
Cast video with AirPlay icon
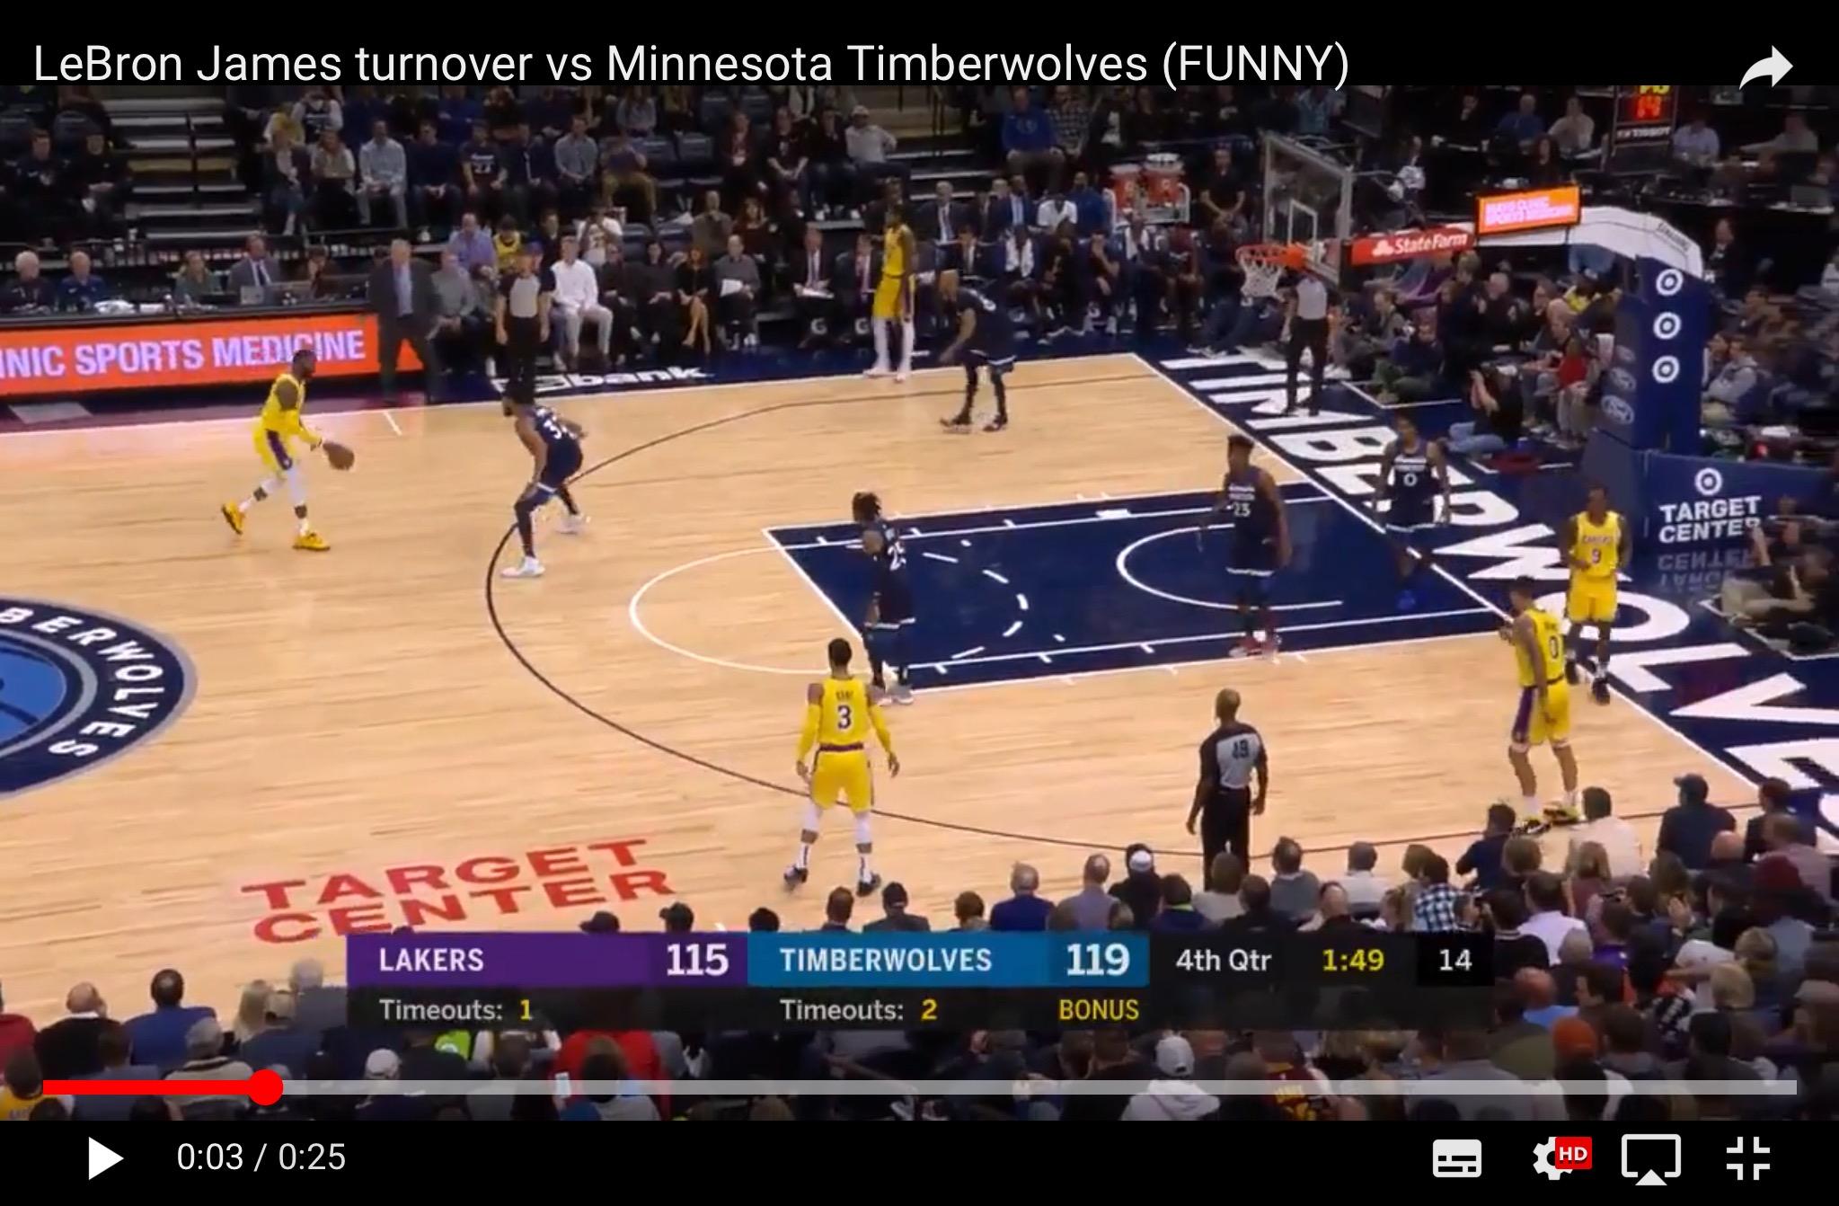click(x=1651, y=1158)
